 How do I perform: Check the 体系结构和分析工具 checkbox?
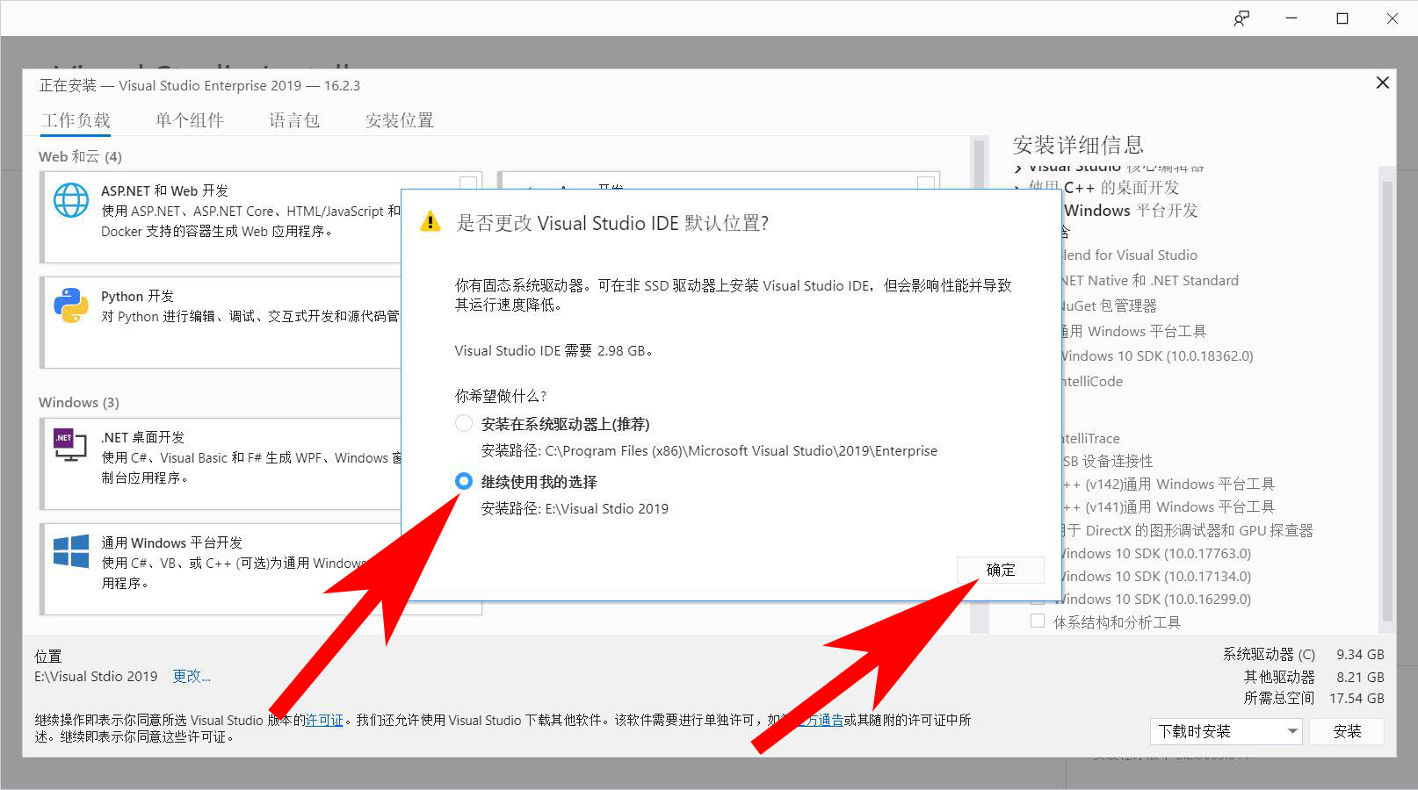coord(1038,621)
